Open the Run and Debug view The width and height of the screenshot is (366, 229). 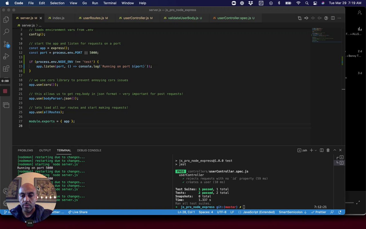pyautogui.click(x=6, y=56)
